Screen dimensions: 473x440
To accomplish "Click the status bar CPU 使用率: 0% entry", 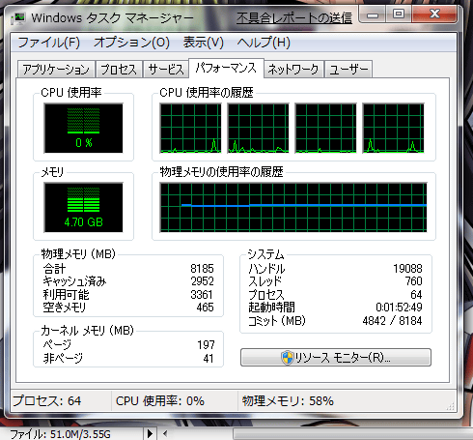I will click(160, 401).
